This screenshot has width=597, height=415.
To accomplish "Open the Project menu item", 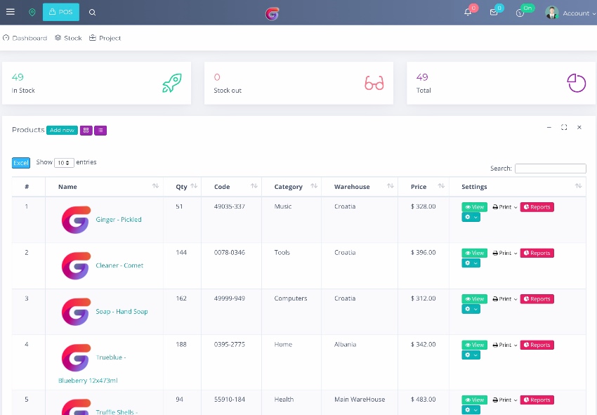I will tap(105, 38).
